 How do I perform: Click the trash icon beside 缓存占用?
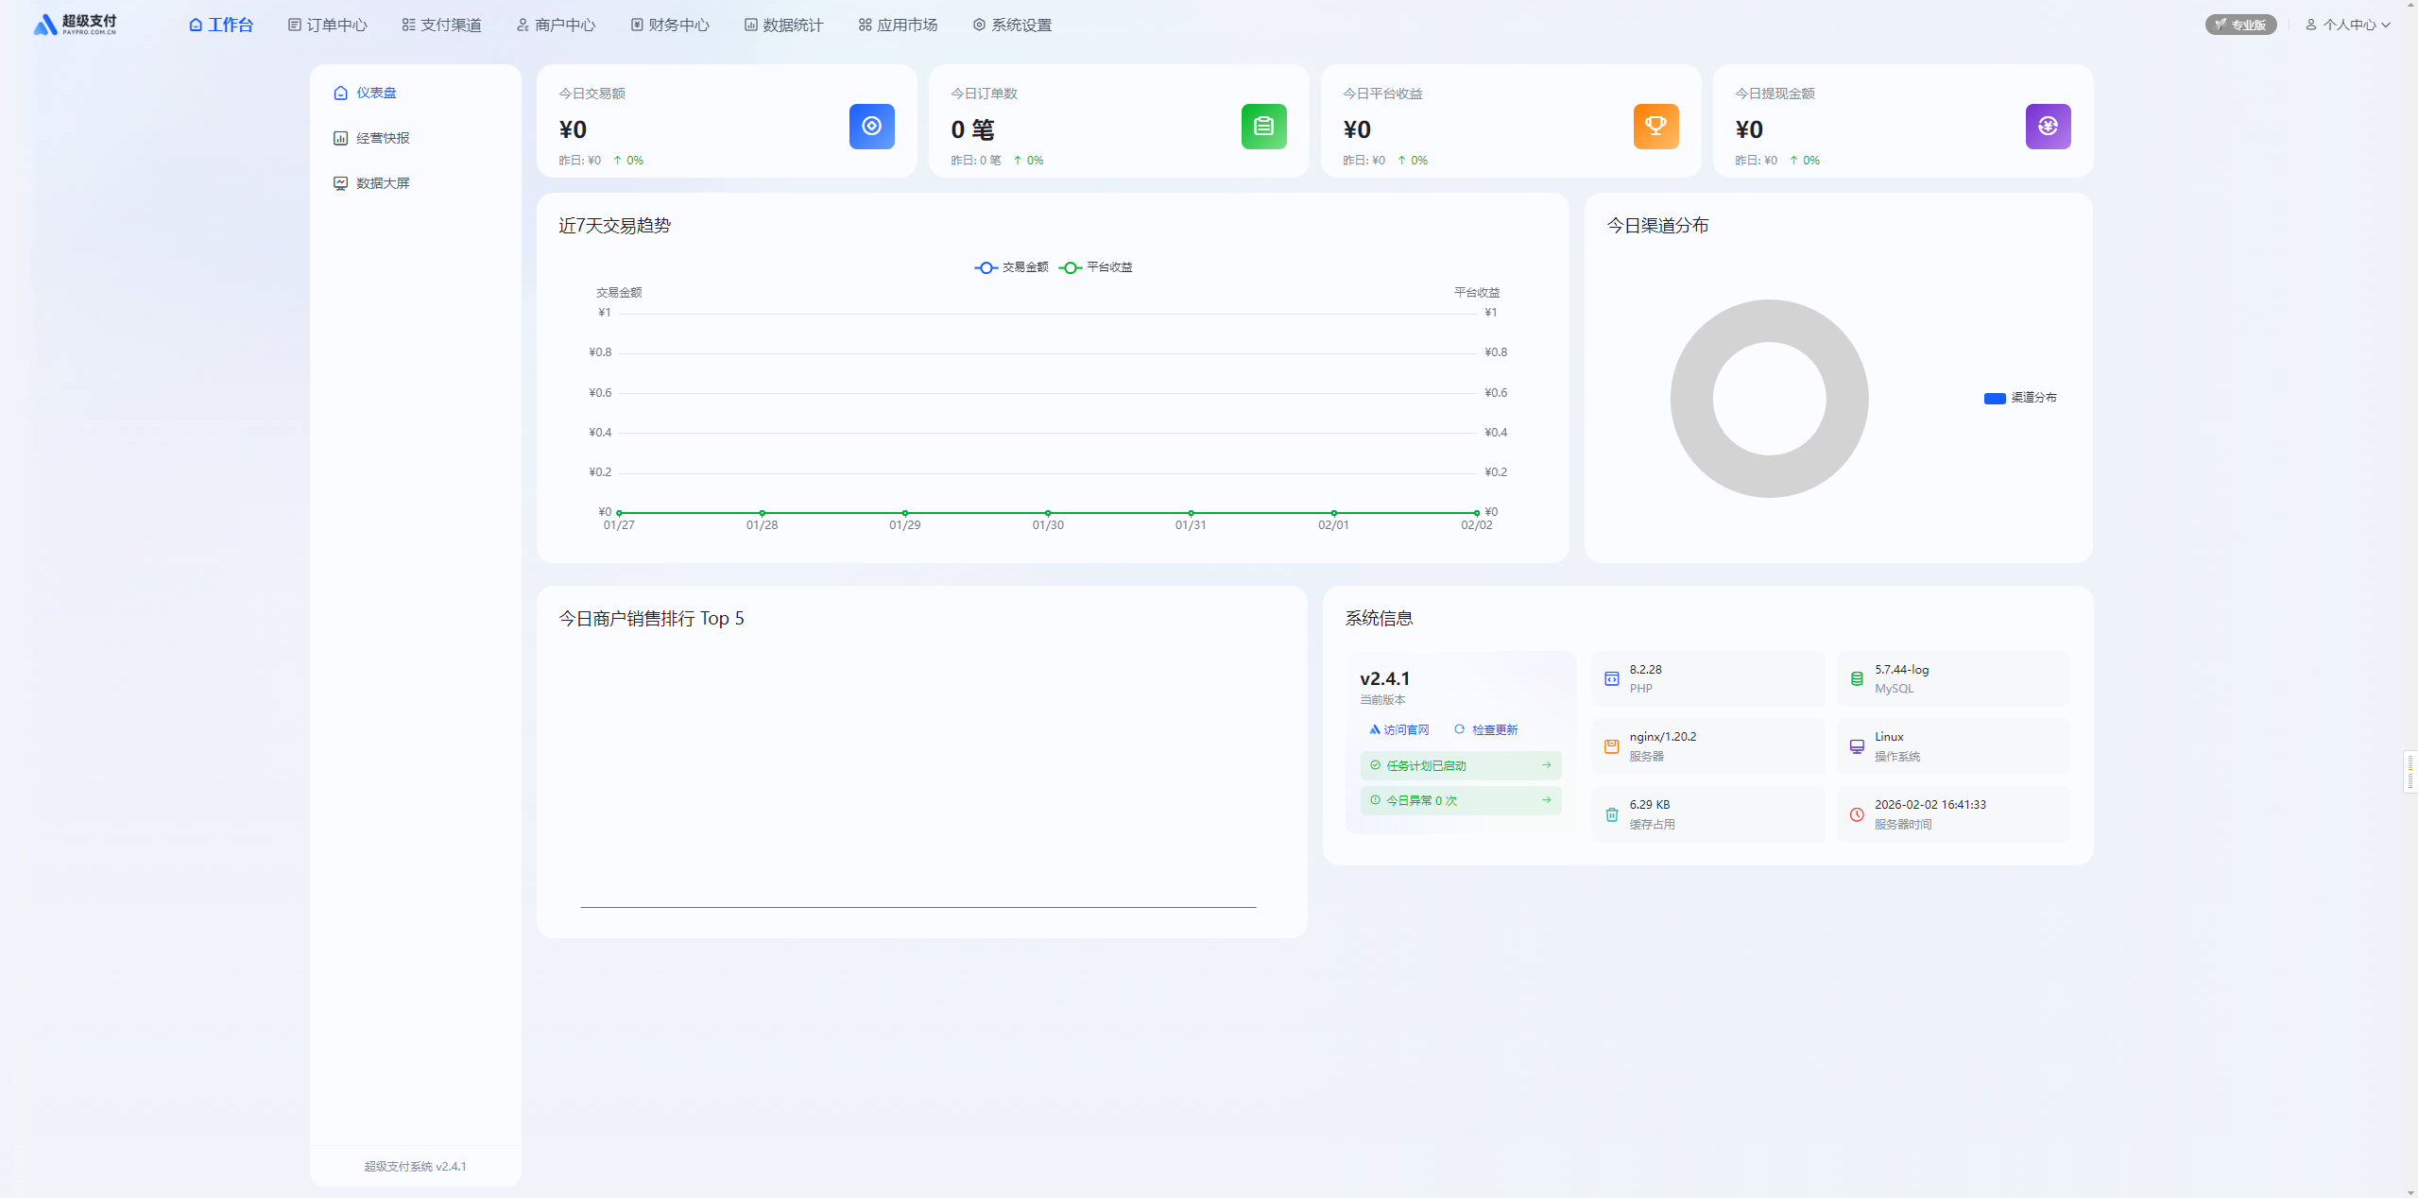(x=1612, y=814)
